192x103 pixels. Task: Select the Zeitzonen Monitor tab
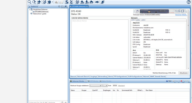(x=78, y=81)
